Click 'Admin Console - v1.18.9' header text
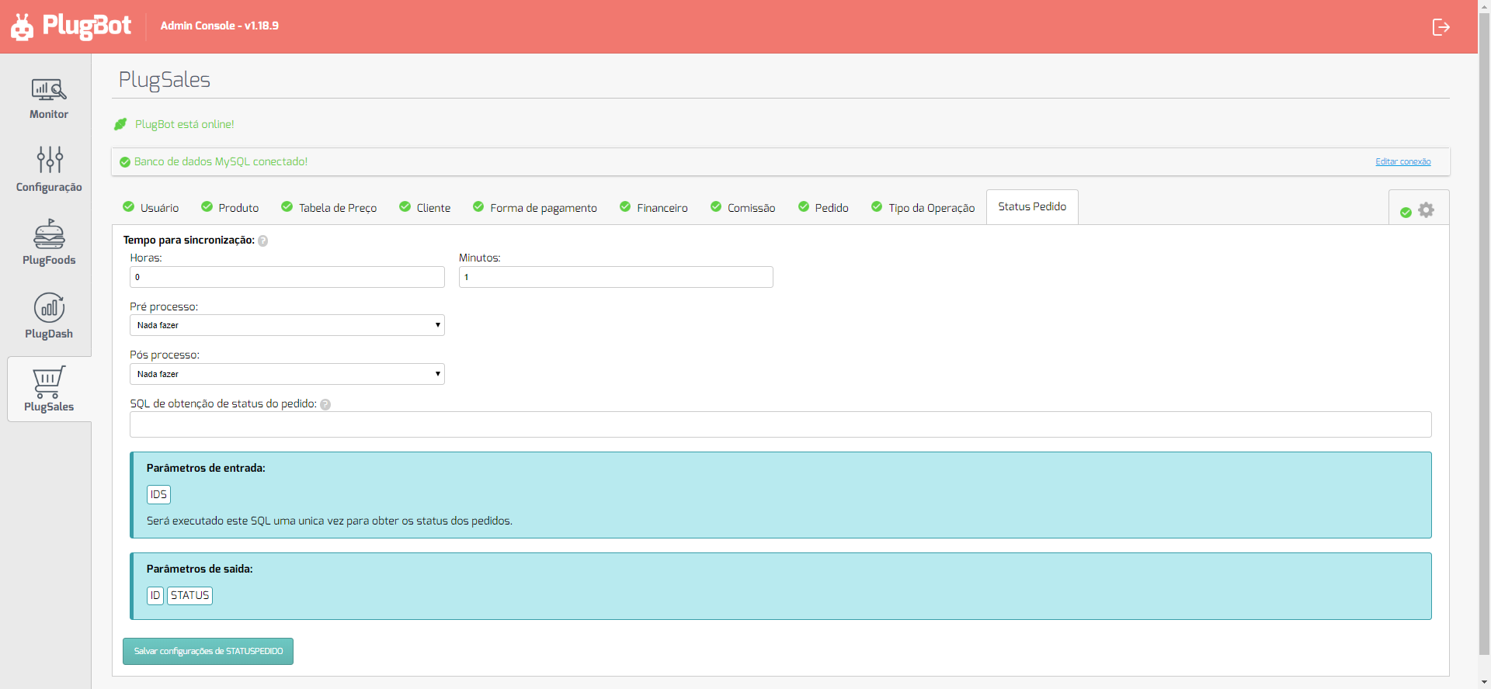Viewport: 1491px width, 689px height. click(220, 26)
